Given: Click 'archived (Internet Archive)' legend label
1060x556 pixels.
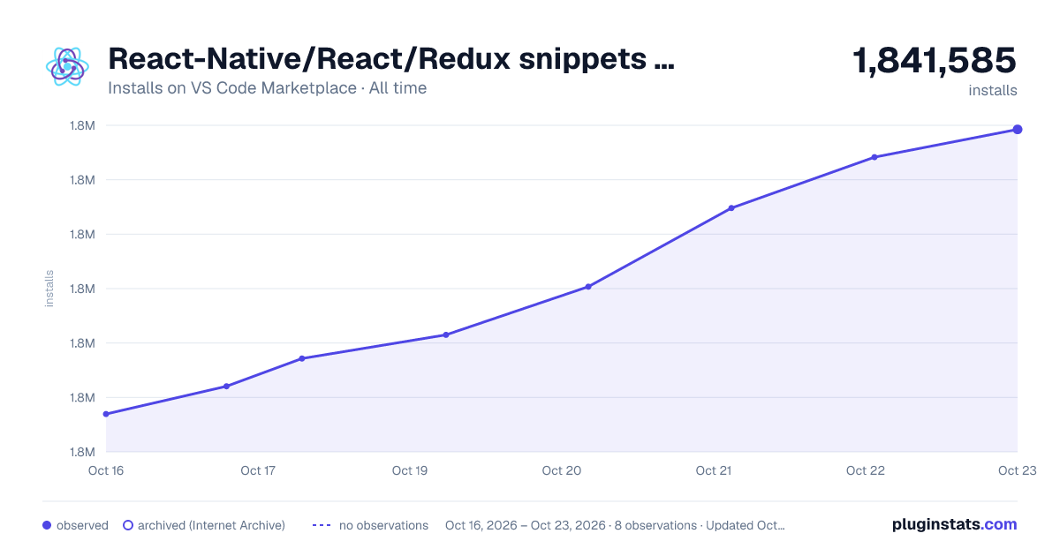Looking at the screenshot, I should (211, 525).
